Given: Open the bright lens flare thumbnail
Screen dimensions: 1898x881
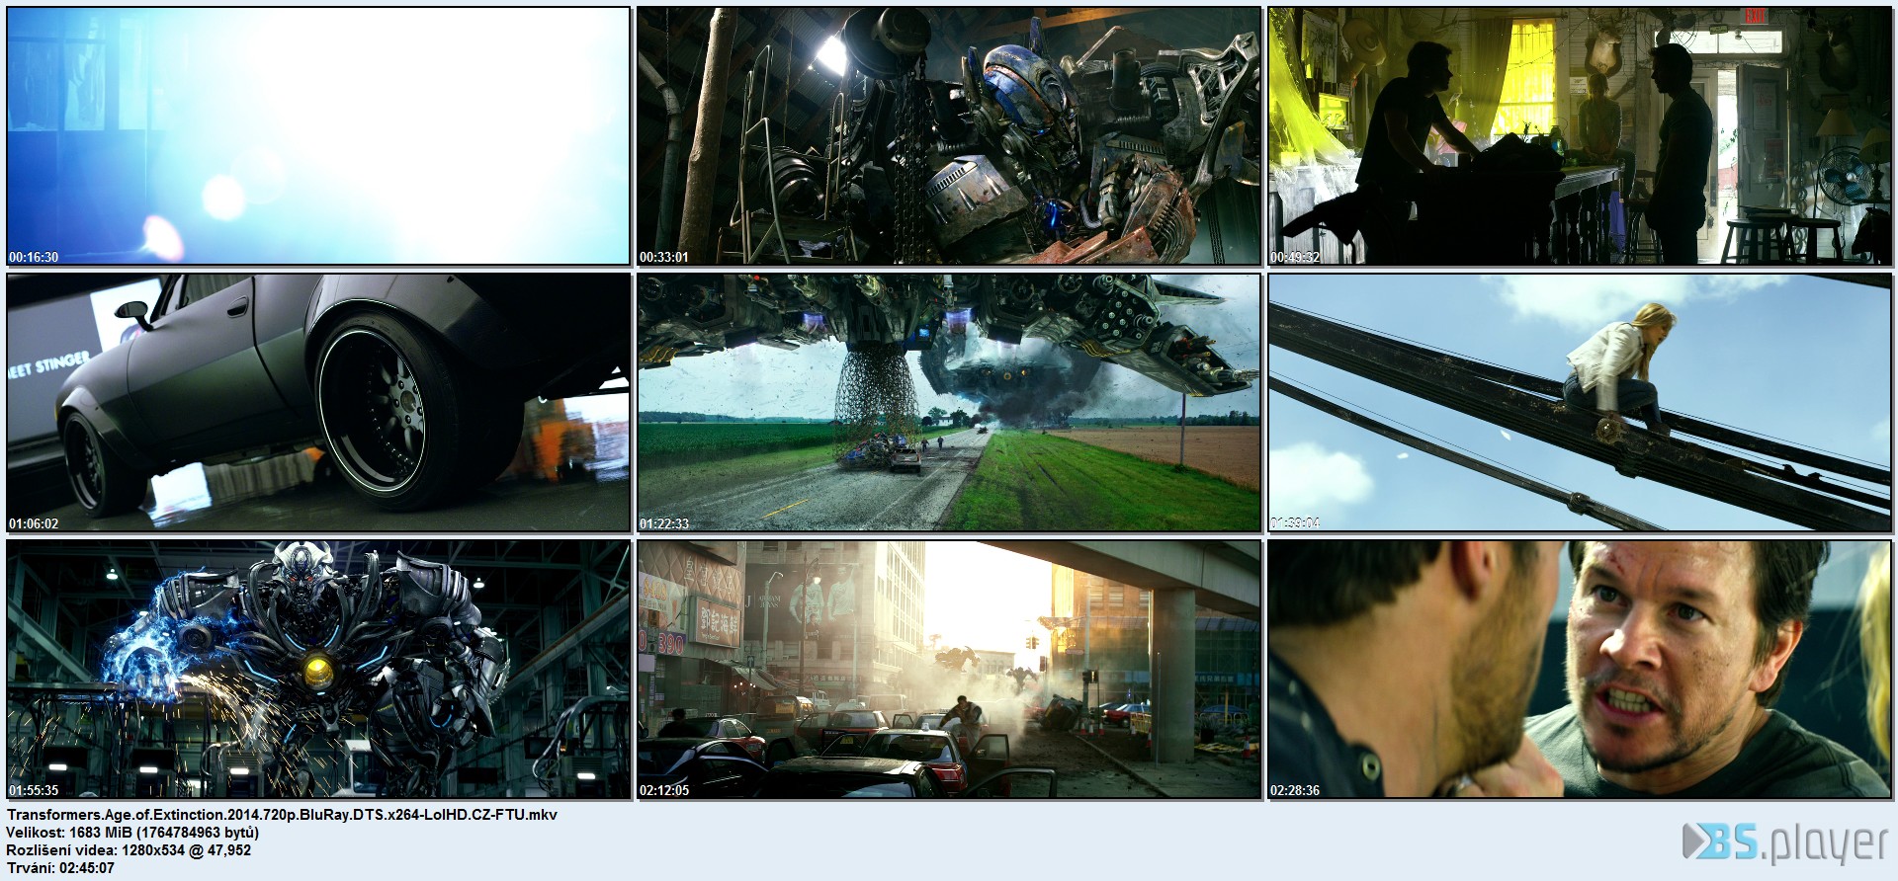Looking at the screenshot, I should point(318,135).
